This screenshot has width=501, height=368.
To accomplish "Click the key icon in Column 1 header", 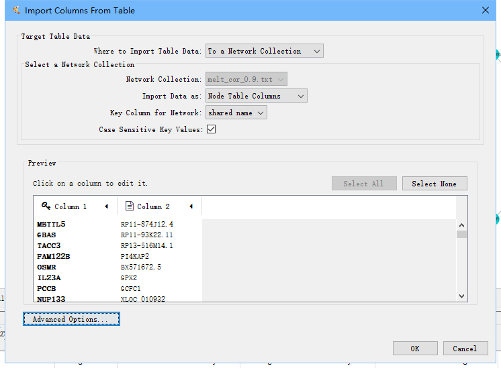I will point(46,206).
